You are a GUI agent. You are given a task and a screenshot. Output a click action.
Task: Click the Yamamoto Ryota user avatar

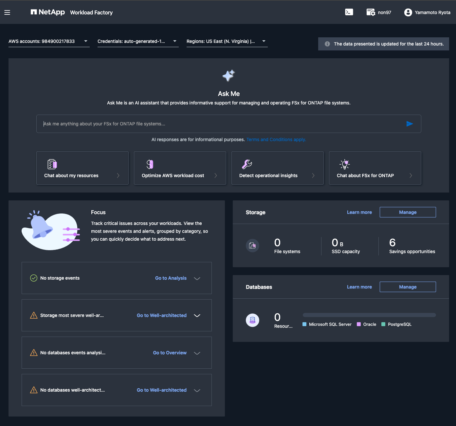tap(408, 12)
